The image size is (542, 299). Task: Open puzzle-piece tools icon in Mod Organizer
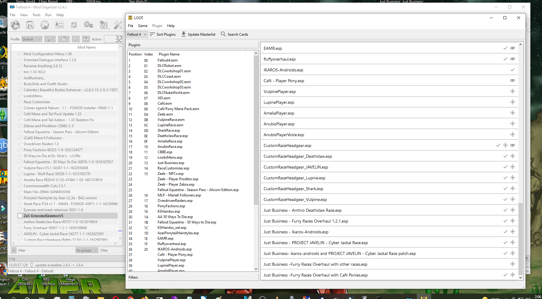(x=103, y=25)
